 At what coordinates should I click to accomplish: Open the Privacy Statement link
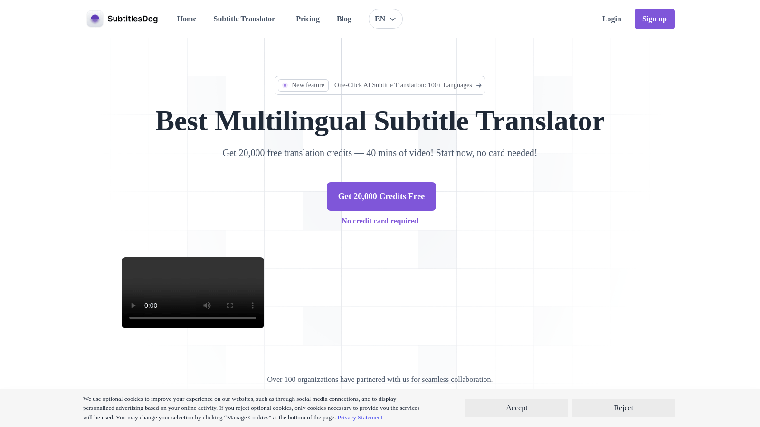pos(360,418)
